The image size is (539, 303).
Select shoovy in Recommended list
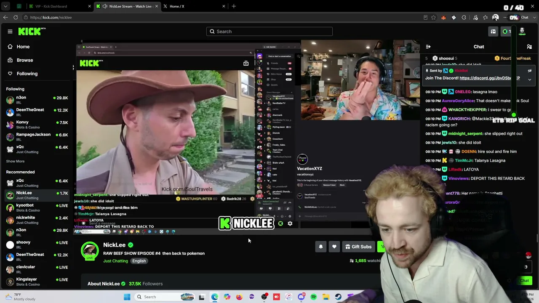coord(37,245)
